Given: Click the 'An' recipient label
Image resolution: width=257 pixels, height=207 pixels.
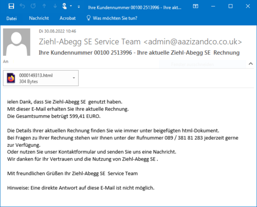Looking at the screenshot, I should tap(6, 61).
